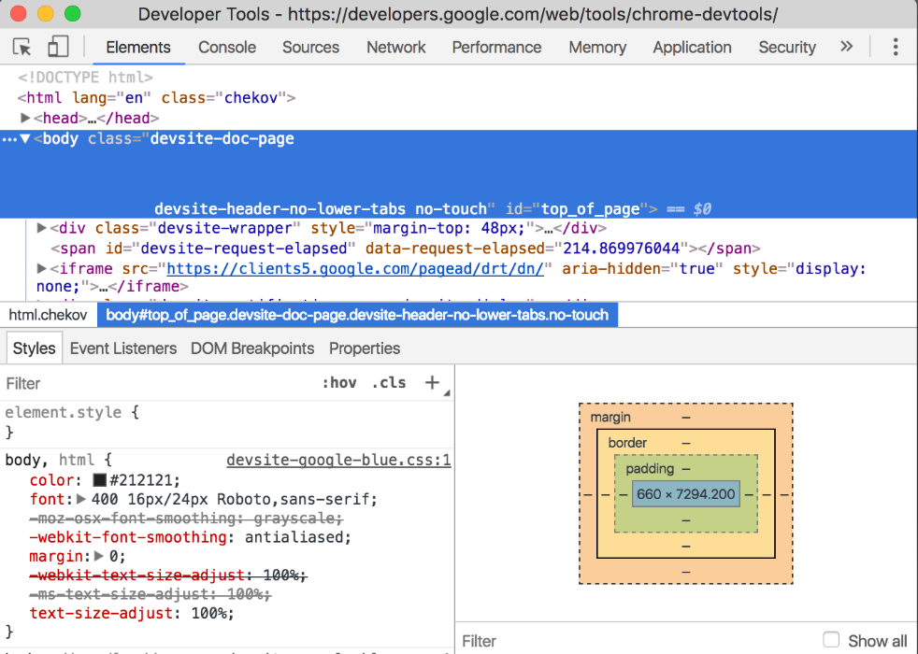Open the three-dot customize menu
The image size is (918, 654).
[x=896, y=47]
